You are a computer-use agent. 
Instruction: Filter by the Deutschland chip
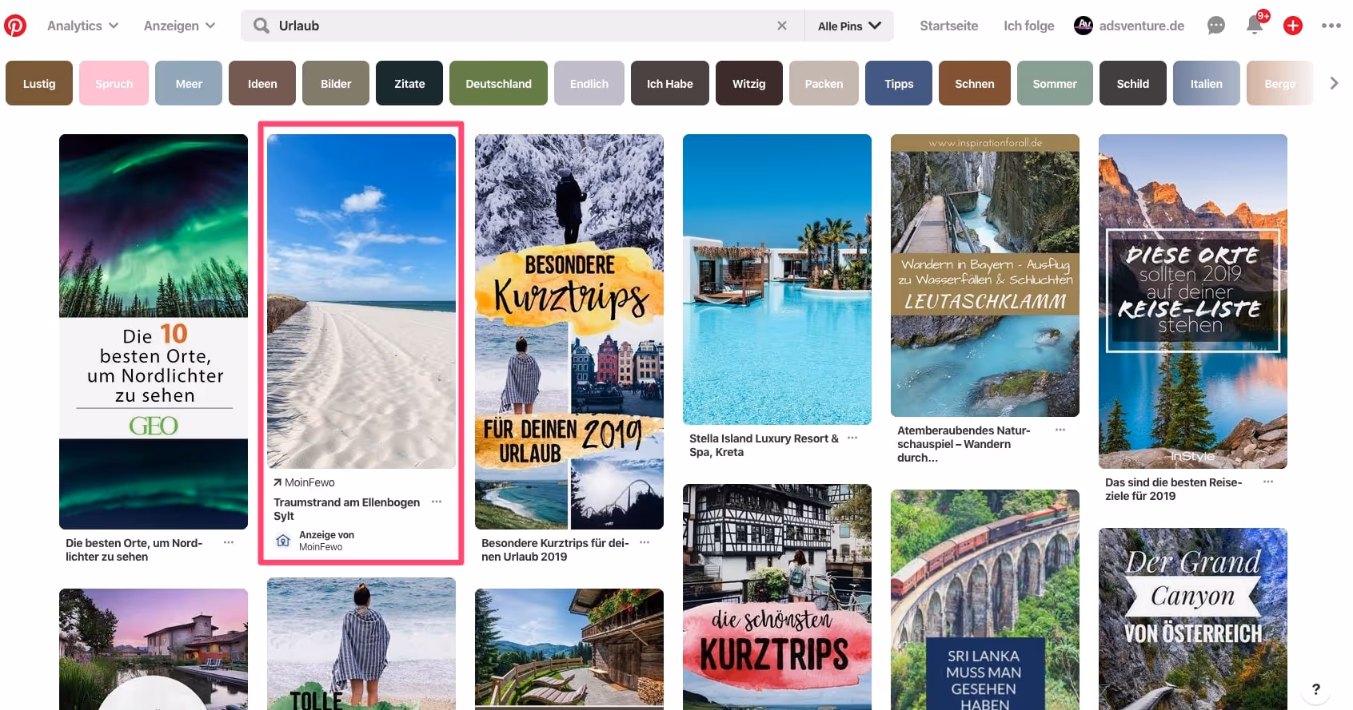pos(499,83)
